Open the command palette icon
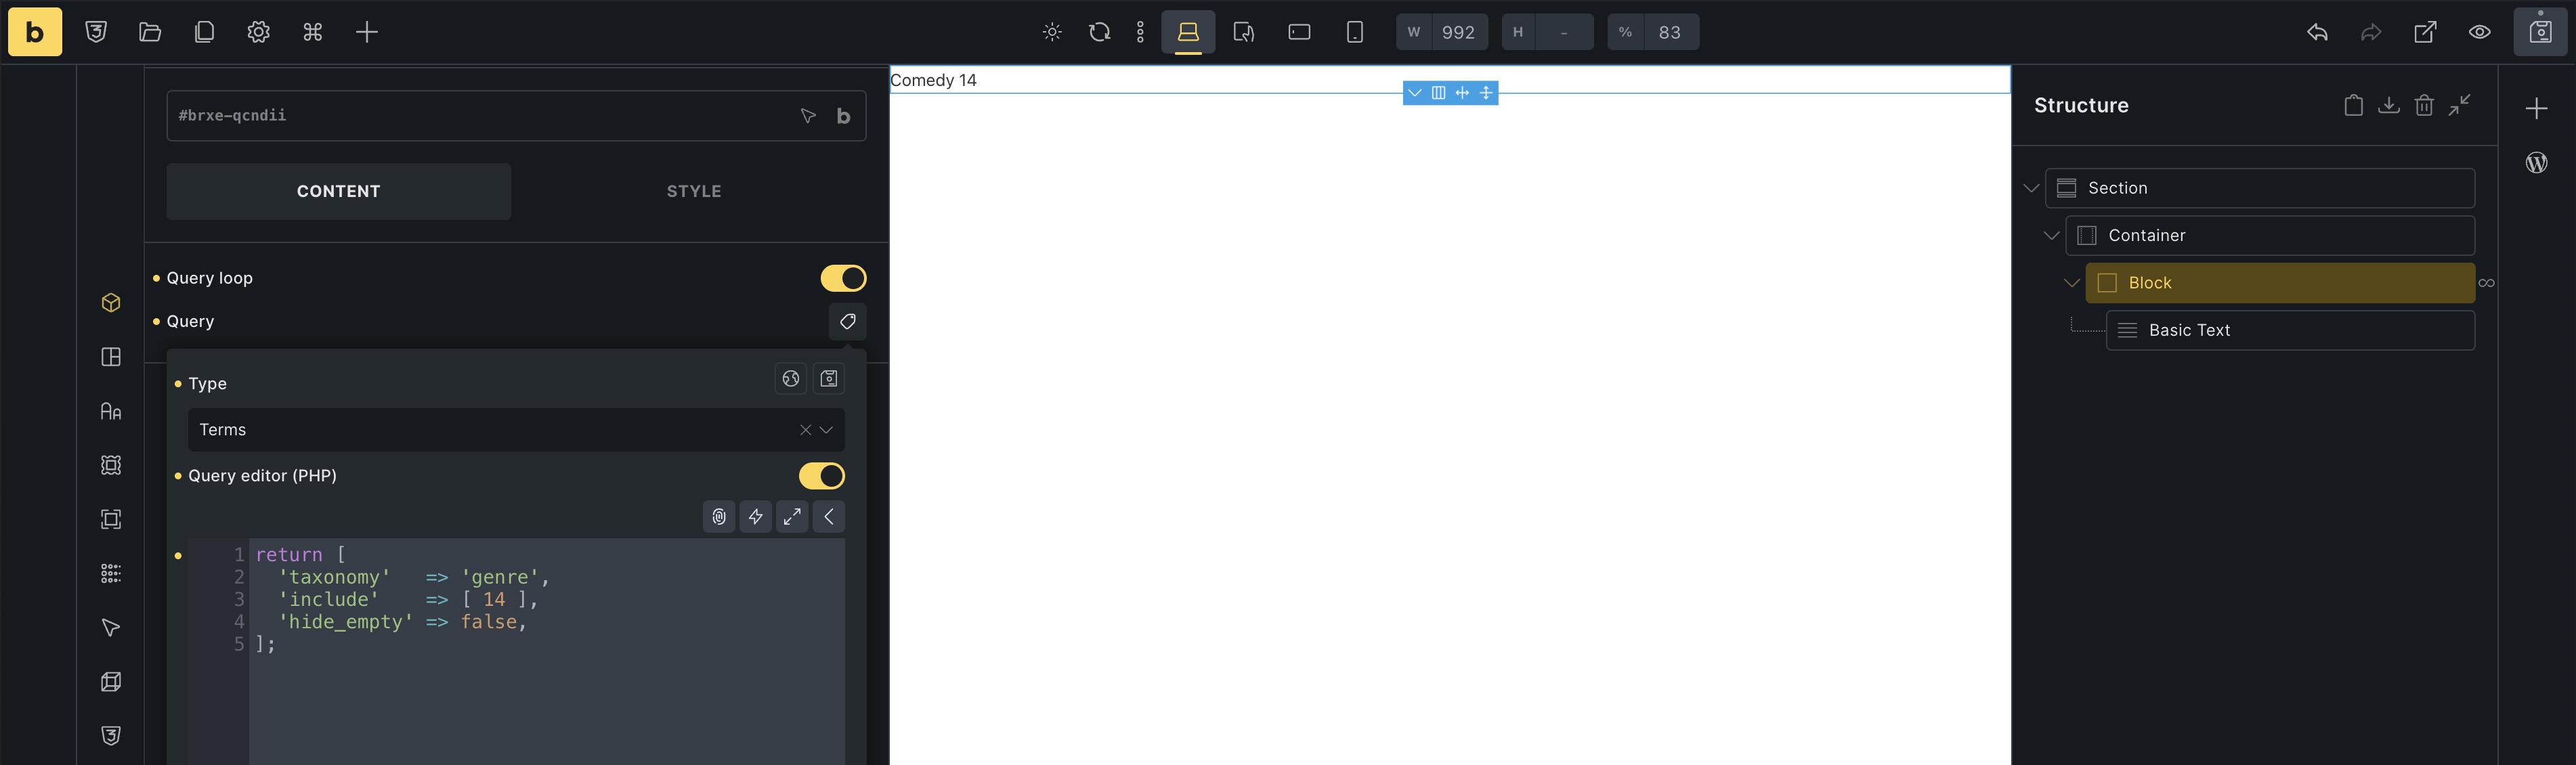 pos(313,32)
